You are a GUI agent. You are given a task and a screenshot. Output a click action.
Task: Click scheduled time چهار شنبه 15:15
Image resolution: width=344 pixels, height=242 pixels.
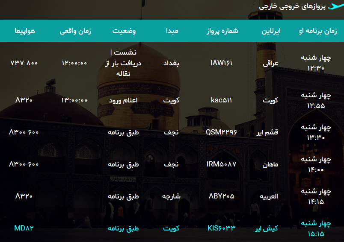pos(316,228)
